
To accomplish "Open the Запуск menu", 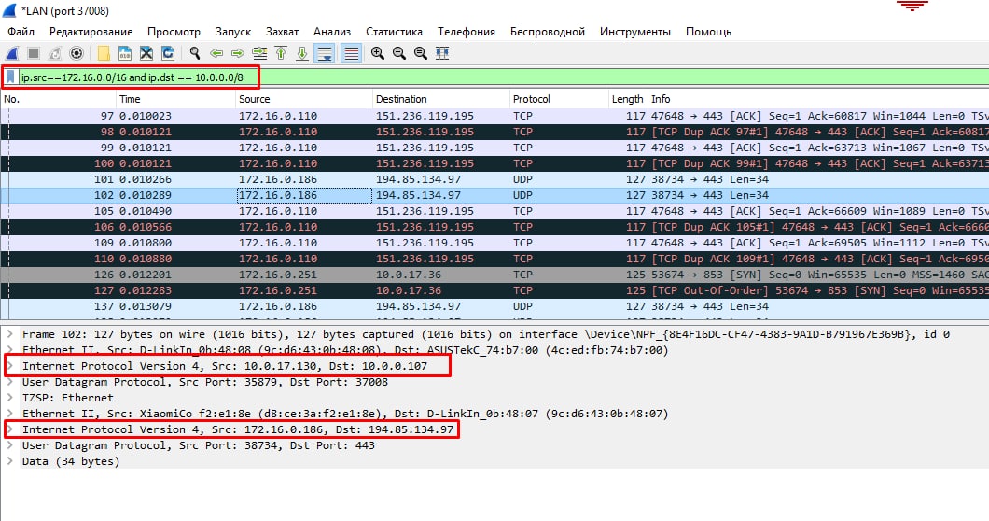I will tap(232, 32).
